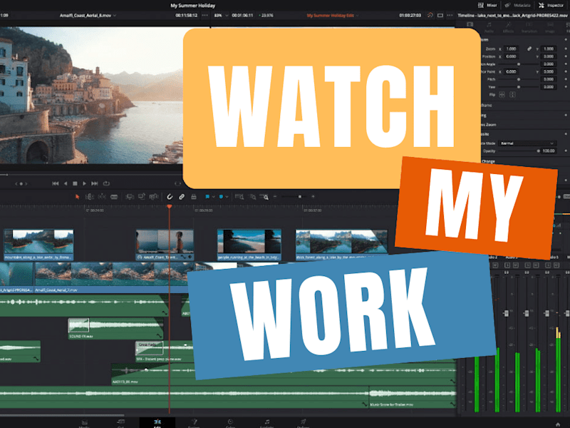Select the arrow Selection Mode tool
This screenshot has height=428, width=570.
pos(77,197)
